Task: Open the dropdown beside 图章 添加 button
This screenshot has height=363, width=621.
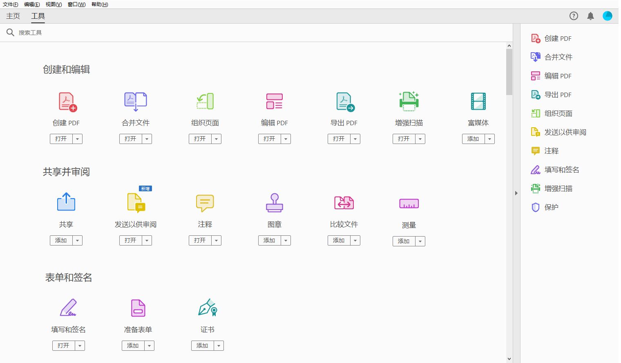Action: click(286, 240)
